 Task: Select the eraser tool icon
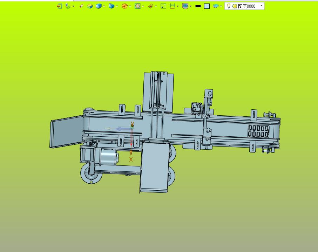tap(81, 6)
